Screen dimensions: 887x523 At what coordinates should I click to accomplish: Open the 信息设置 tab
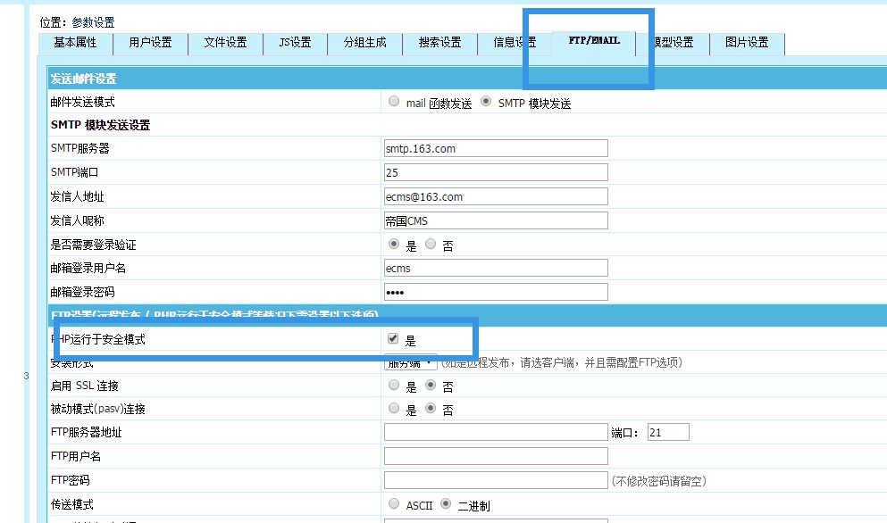tap(513, 42)
